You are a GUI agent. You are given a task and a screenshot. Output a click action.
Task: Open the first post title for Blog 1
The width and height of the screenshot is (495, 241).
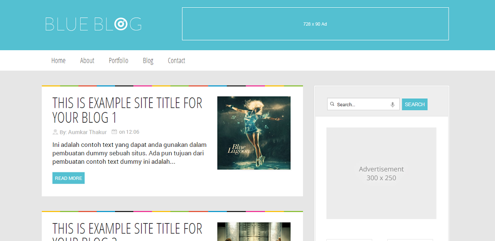click(x=127, y=110)
